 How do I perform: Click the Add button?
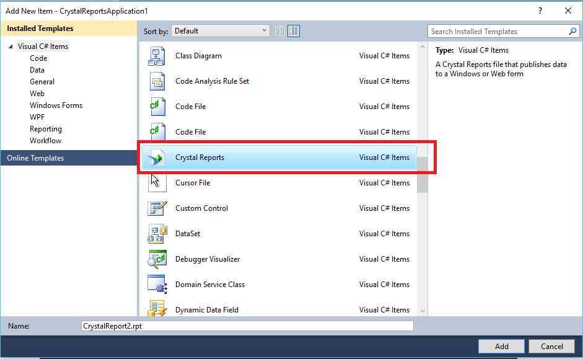point(501,347)
